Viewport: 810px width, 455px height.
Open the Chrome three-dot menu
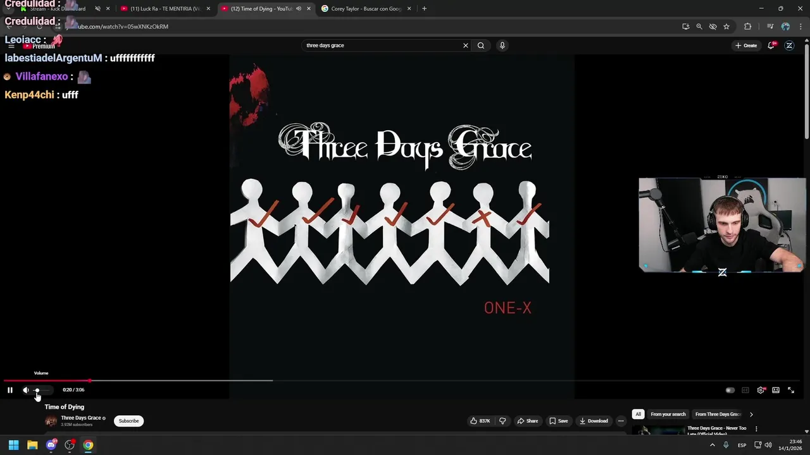pyautogui.click(x=801, y=27)
